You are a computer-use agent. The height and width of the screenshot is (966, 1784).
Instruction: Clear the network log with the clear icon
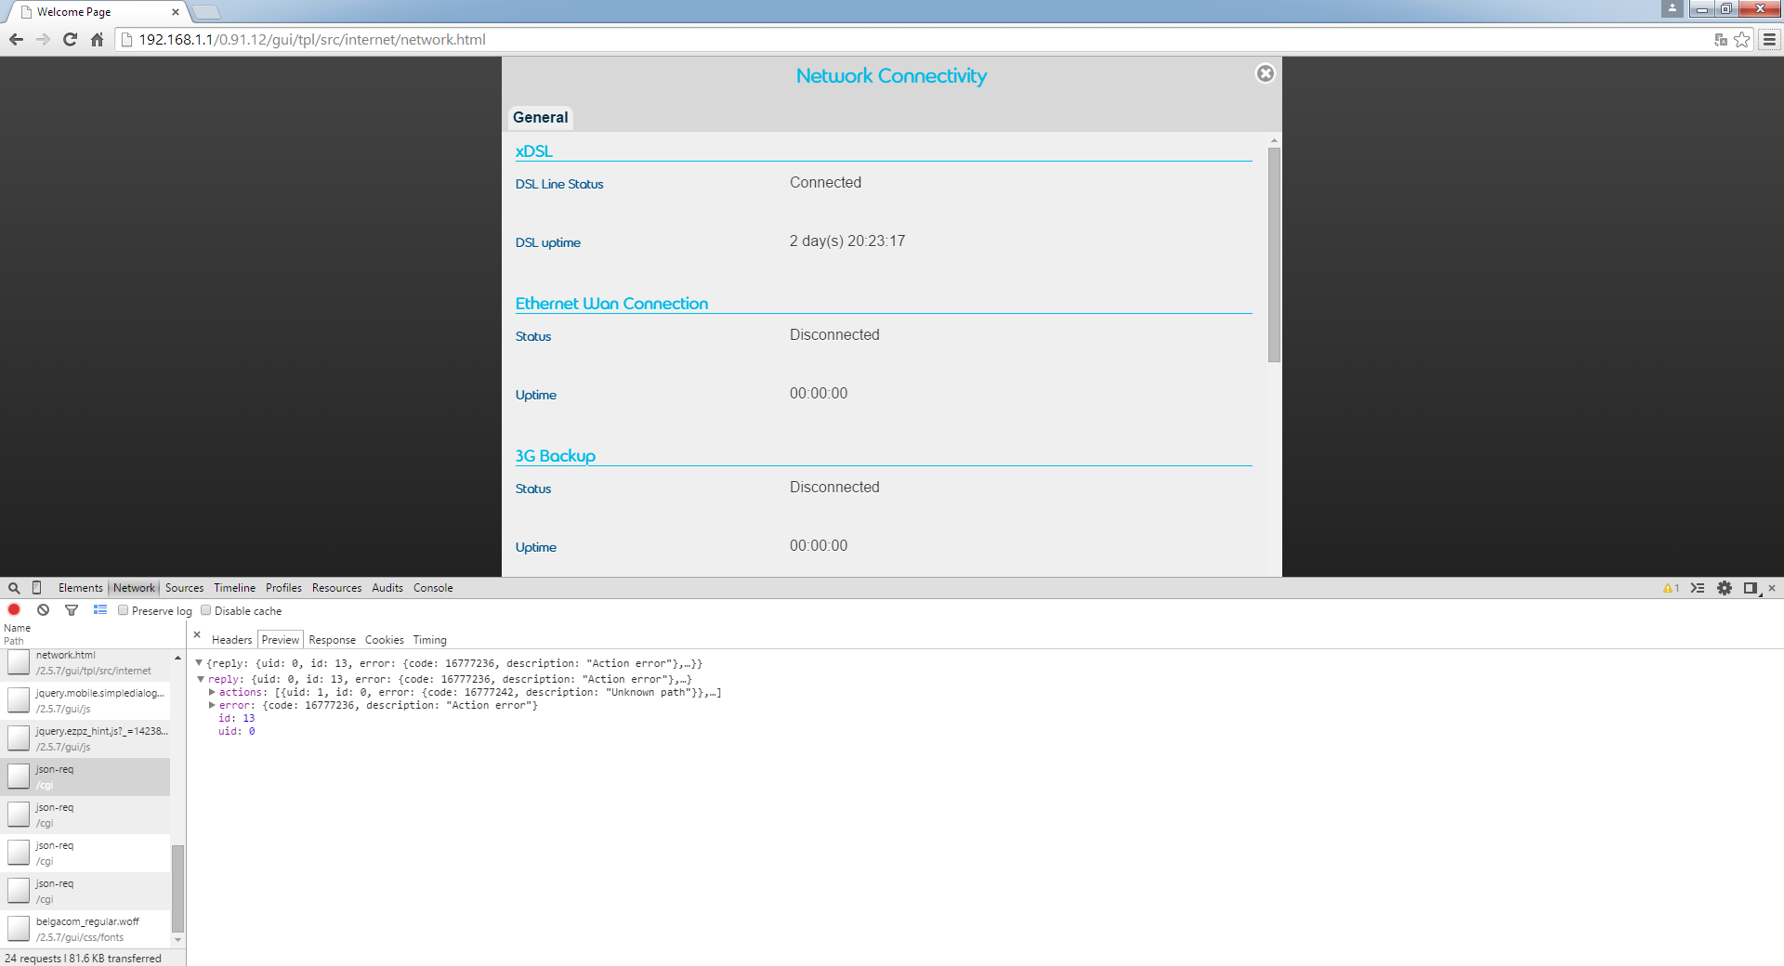coord(43,610)
